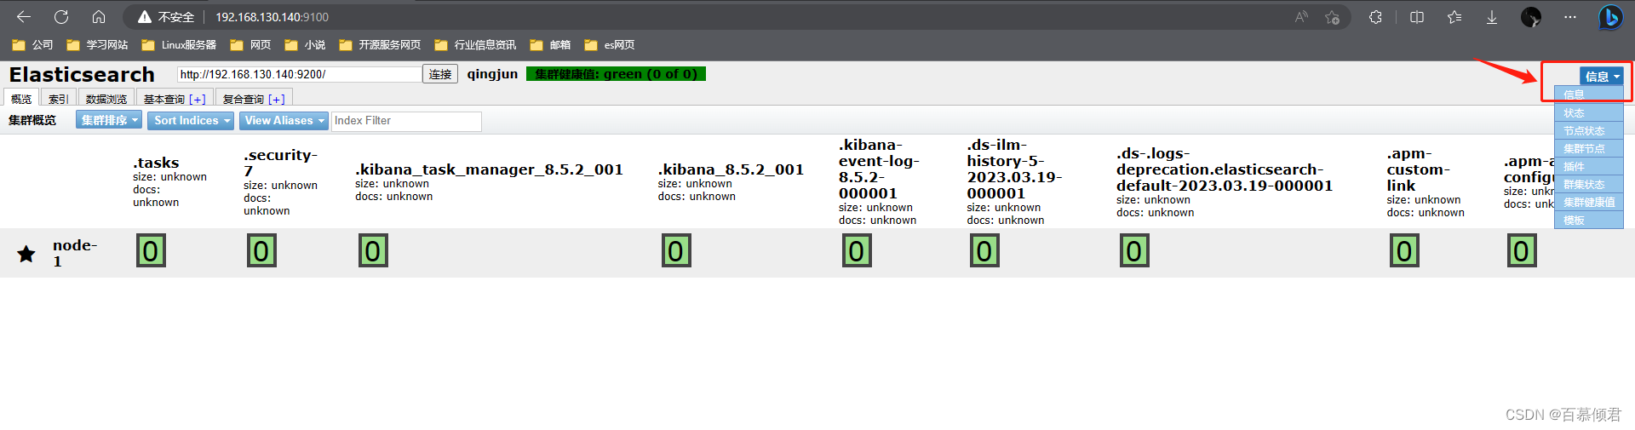Select 插件 menu entry

(1589, 167)
